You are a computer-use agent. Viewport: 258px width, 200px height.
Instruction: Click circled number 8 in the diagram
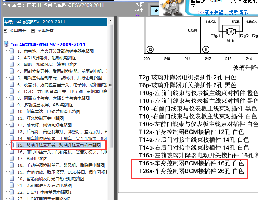pos(206,49)
